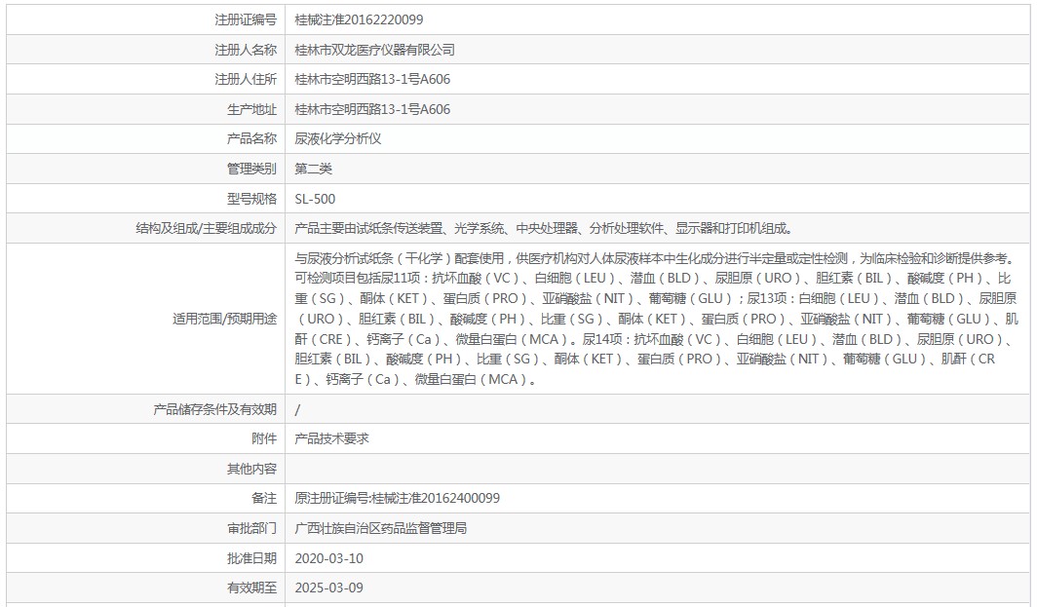Select the 其他内容 label

pos(251,469)
